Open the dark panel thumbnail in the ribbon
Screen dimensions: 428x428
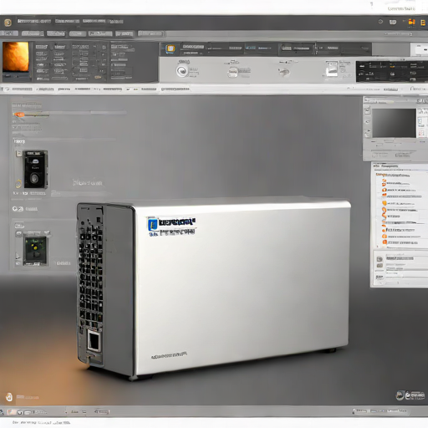pyautogui.click(x=391, y=72)
